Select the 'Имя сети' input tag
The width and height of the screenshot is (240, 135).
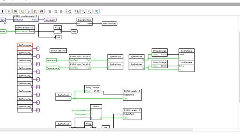(51, 60)
